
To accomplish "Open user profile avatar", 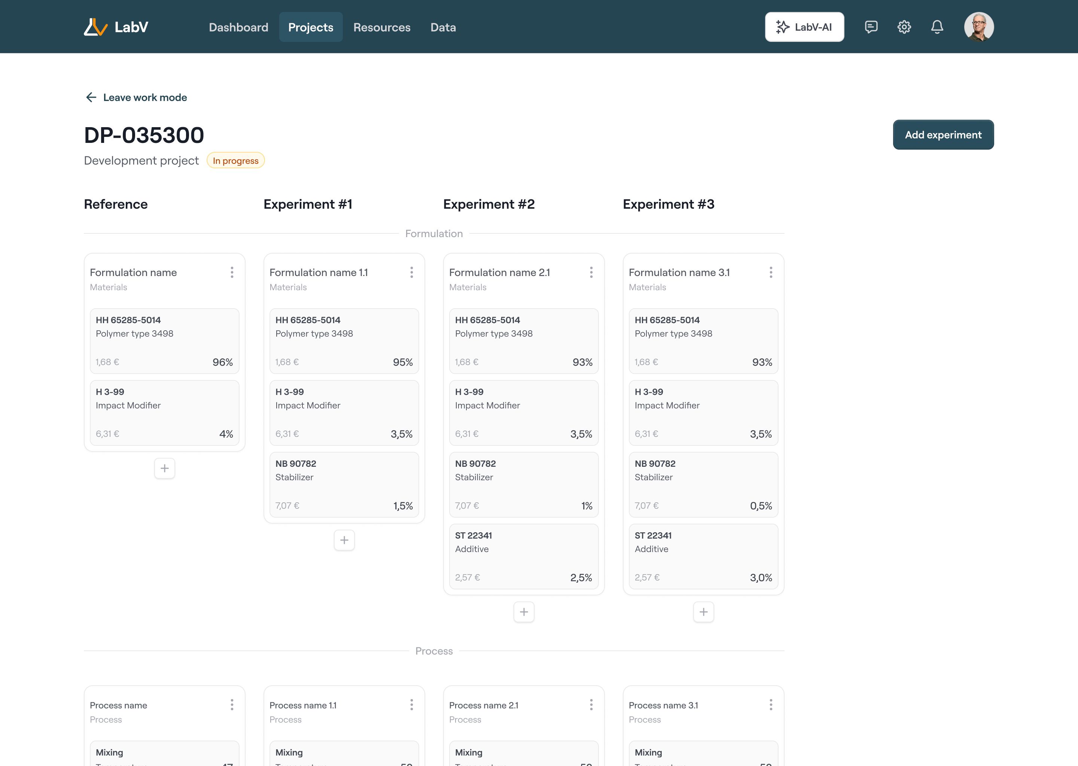I will tap(978, 27).
